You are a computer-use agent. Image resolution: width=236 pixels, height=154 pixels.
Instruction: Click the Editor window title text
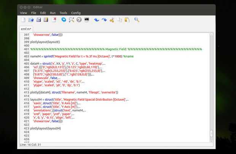38,7
